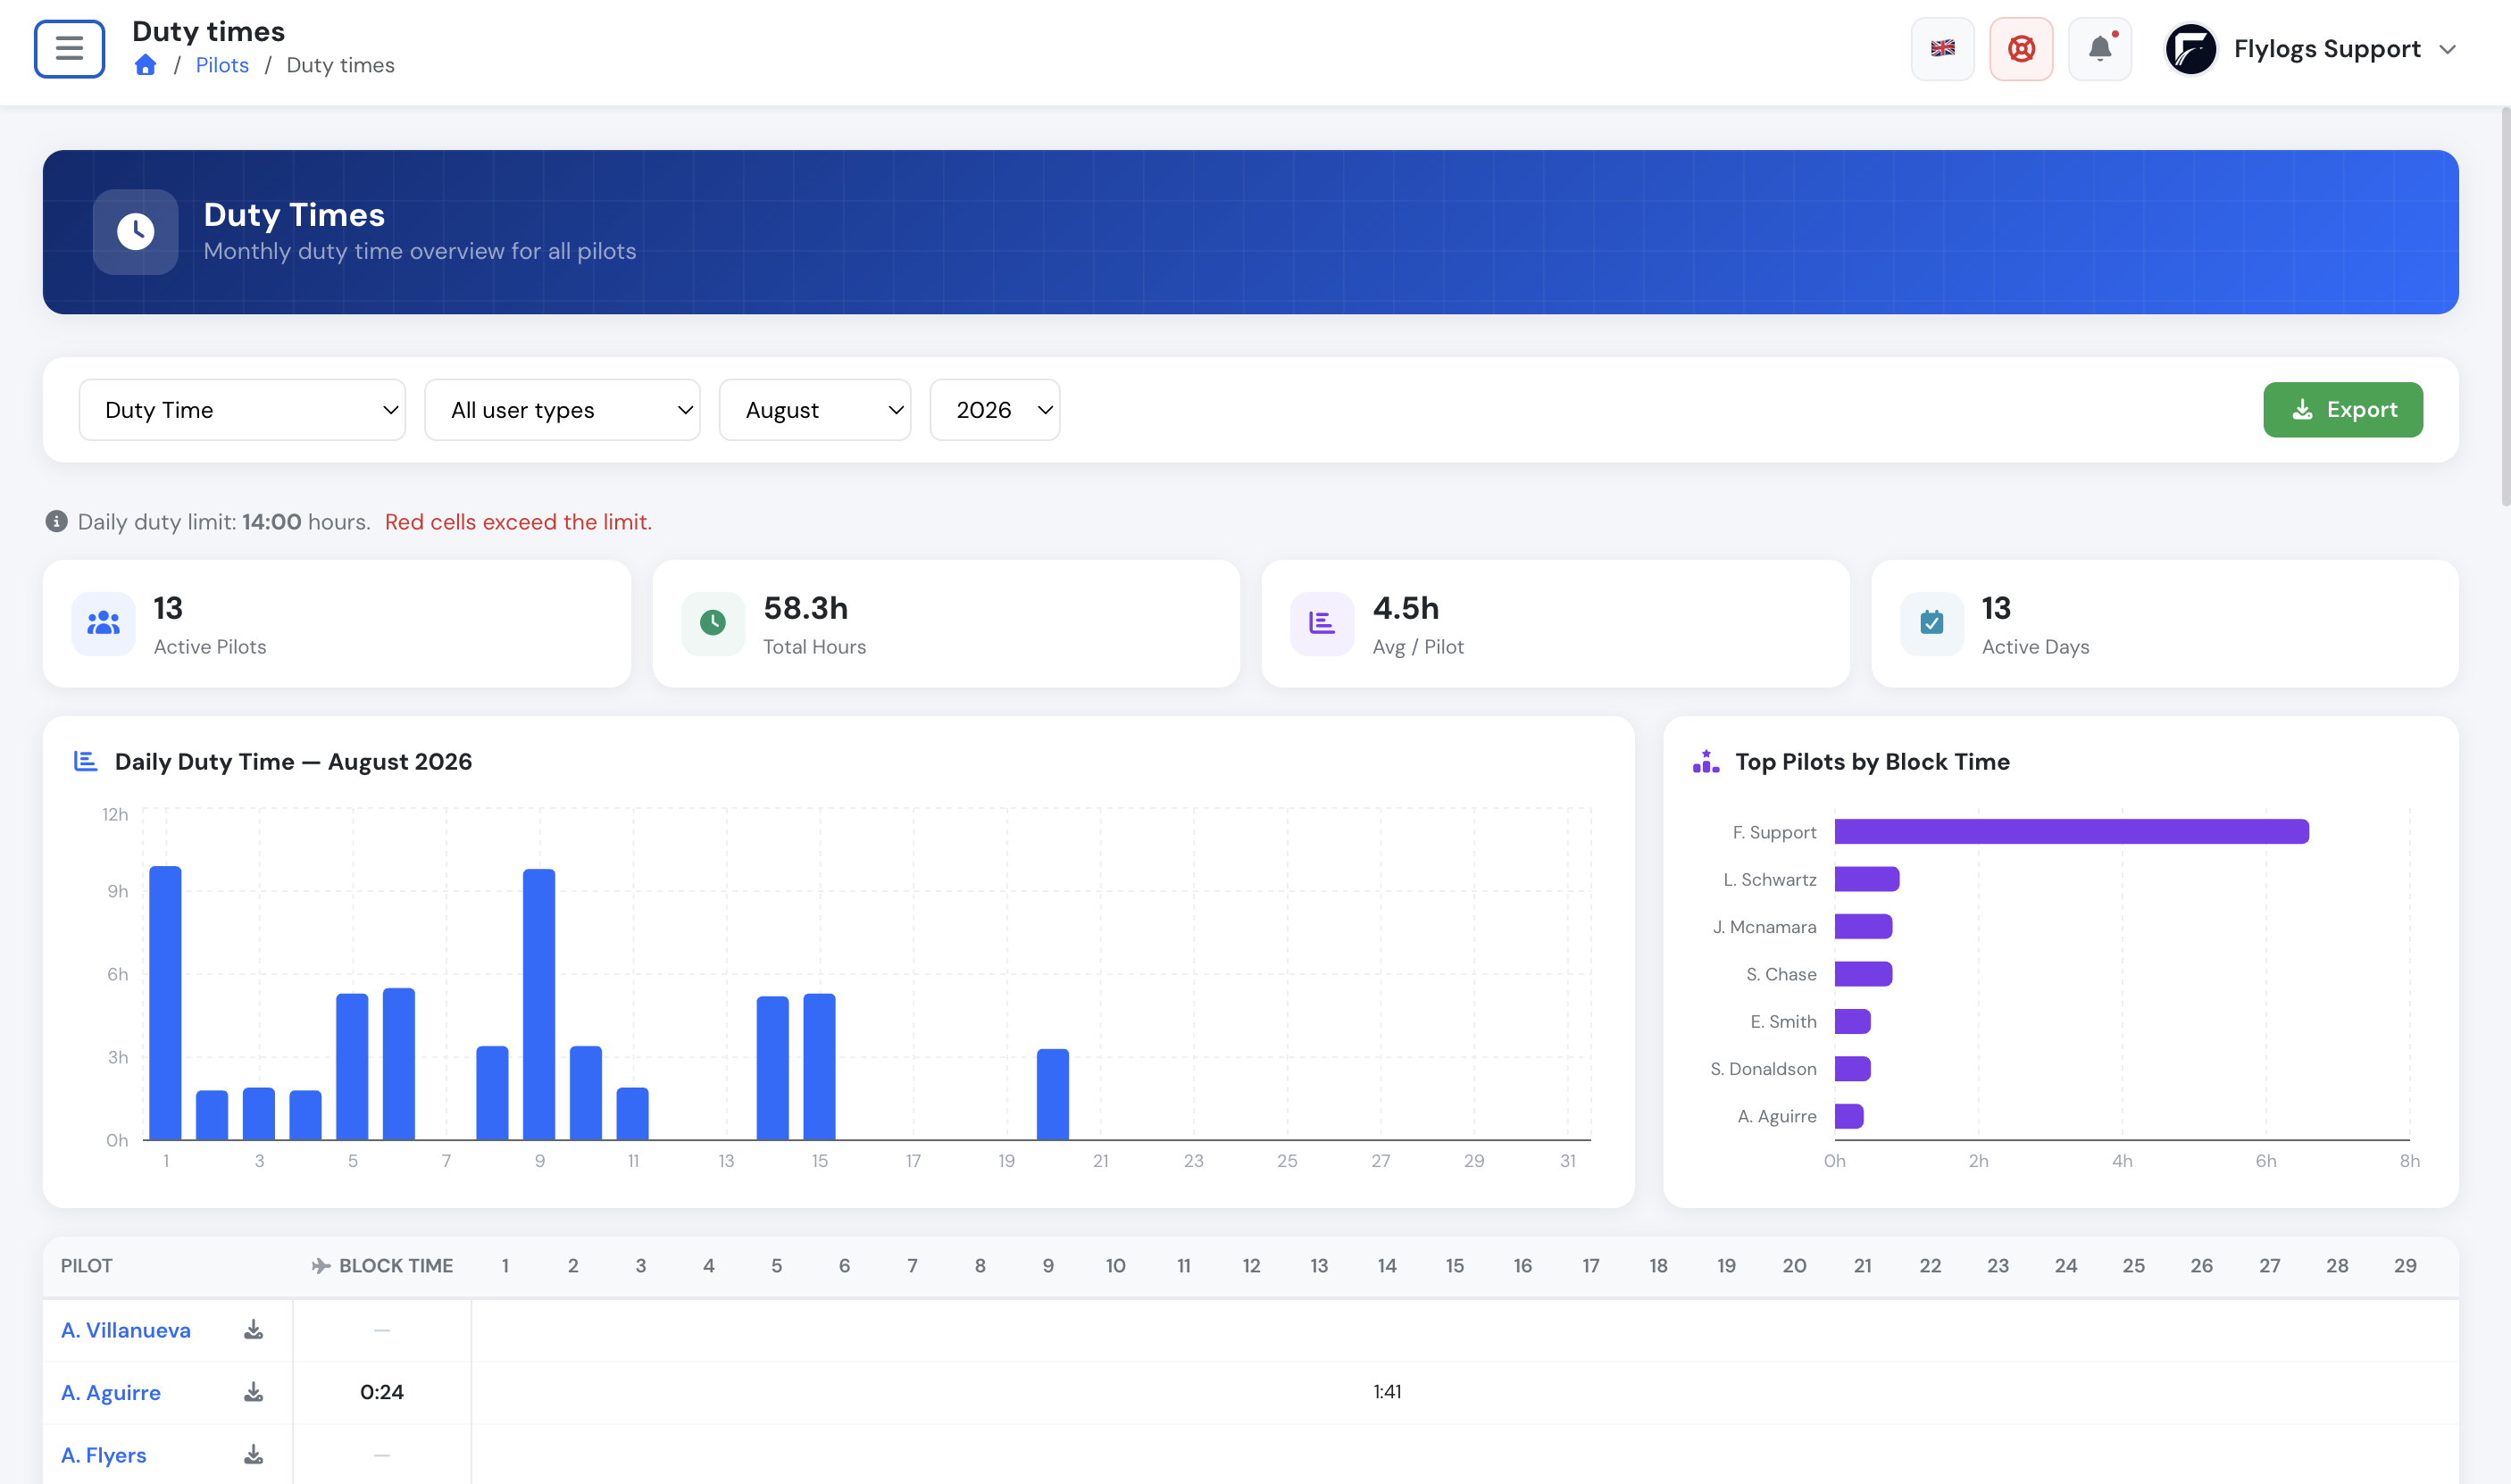
Task: Click the Top Pilots podium icon
Action: point(1706,762)
